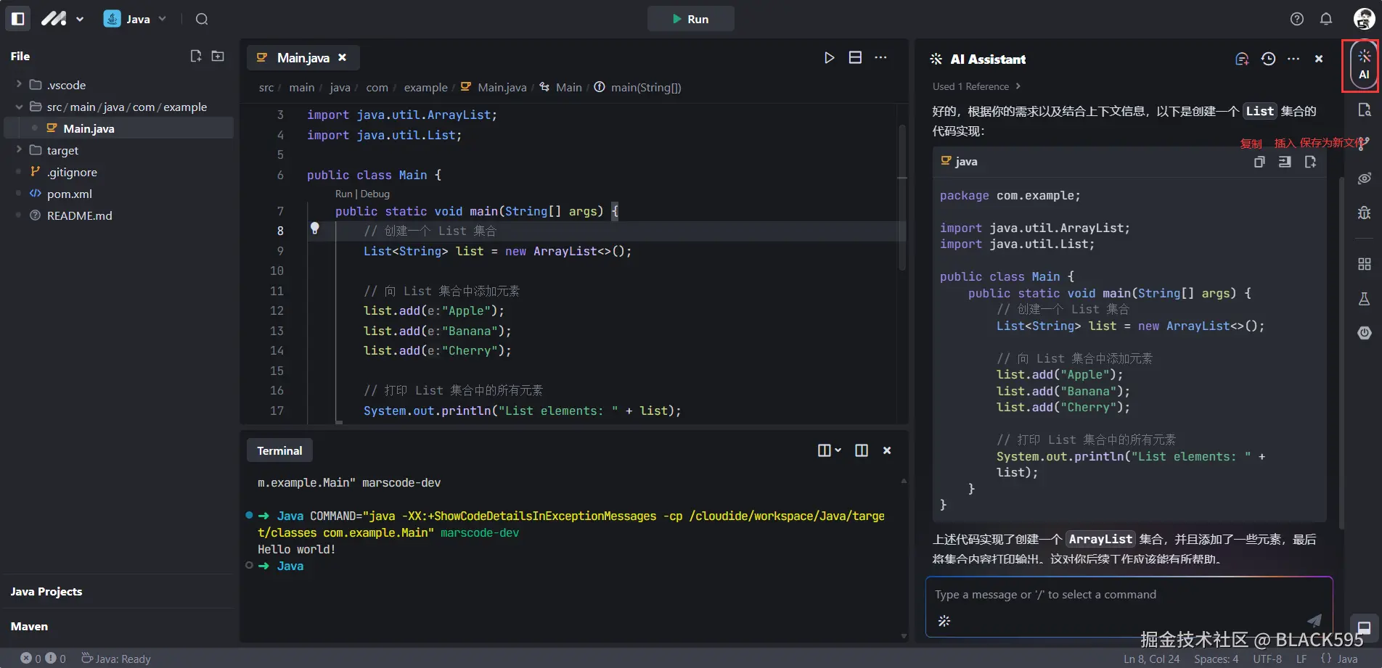Select the Main.java editor tab
Image resolution: width=1382 pixels, height=668 pixels.
point(303,57)
